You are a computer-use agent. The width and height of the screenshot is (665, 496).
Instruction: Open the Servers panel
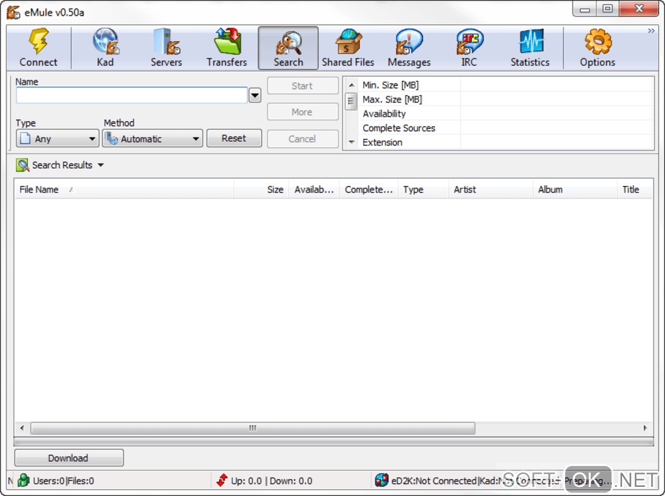(x=166, y=48)
